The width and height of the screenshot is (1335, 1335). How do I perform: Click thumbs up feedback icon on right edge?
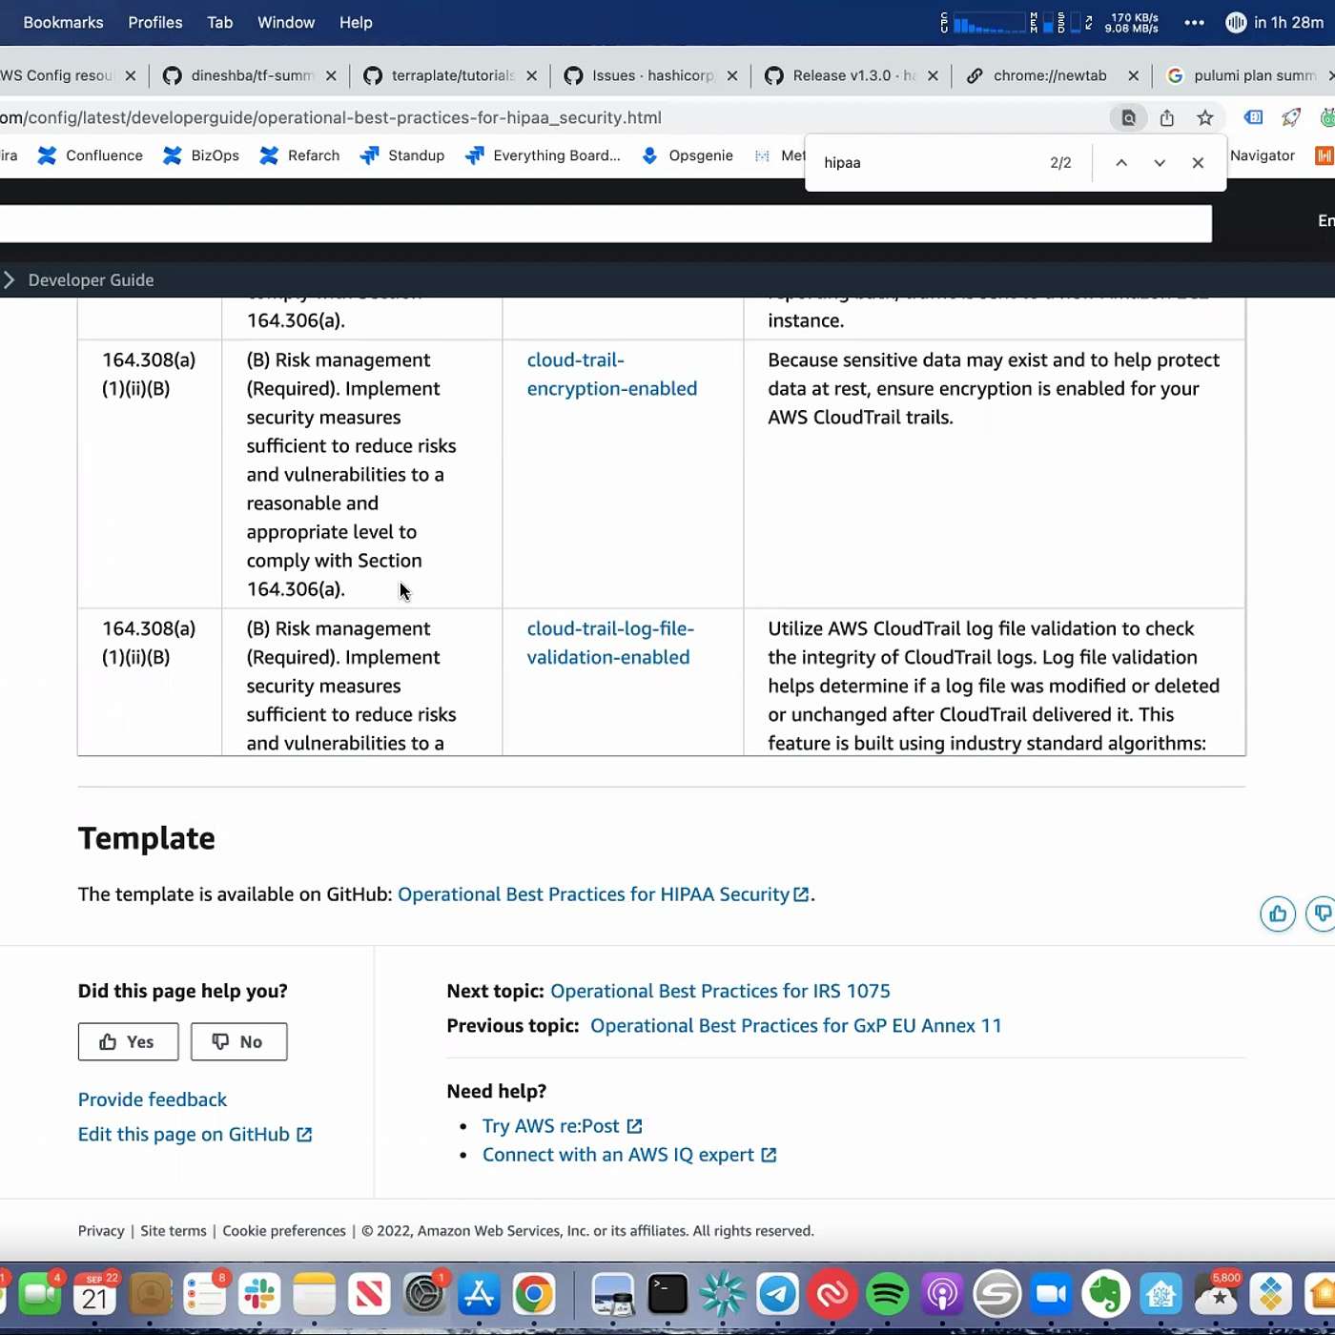1277,914
